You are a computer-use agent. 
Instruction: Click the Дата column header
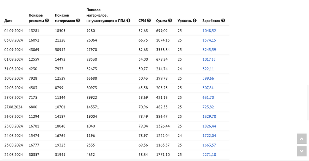click(x=8, y=21)
